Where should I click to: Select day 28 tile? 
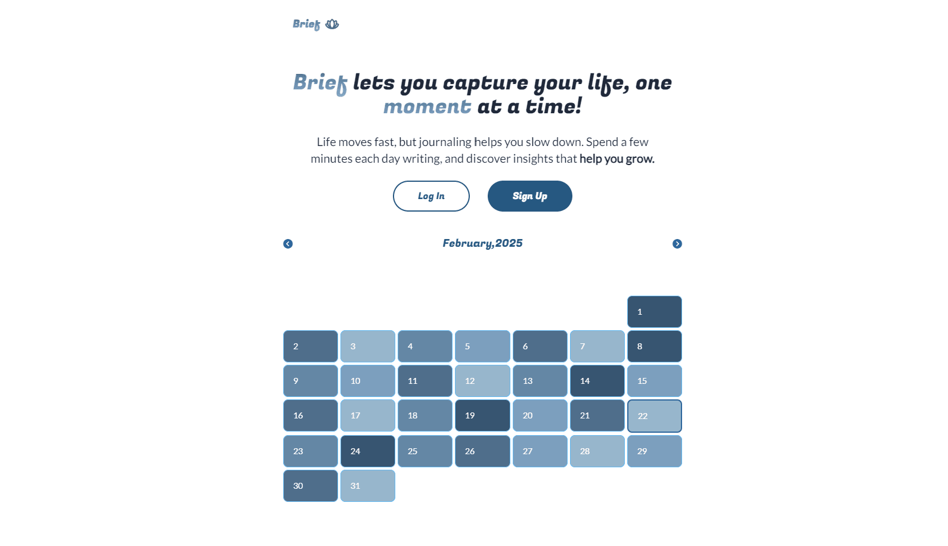(x=597, y=451)
